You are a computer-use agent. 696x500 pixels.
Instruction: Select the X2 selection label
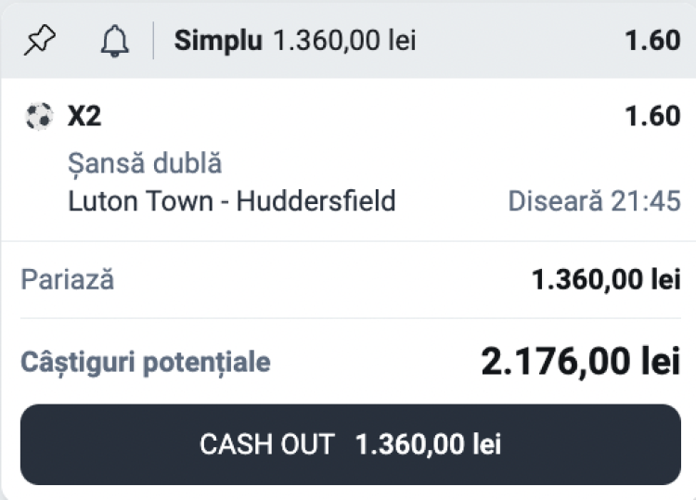[x=84, y=117]
